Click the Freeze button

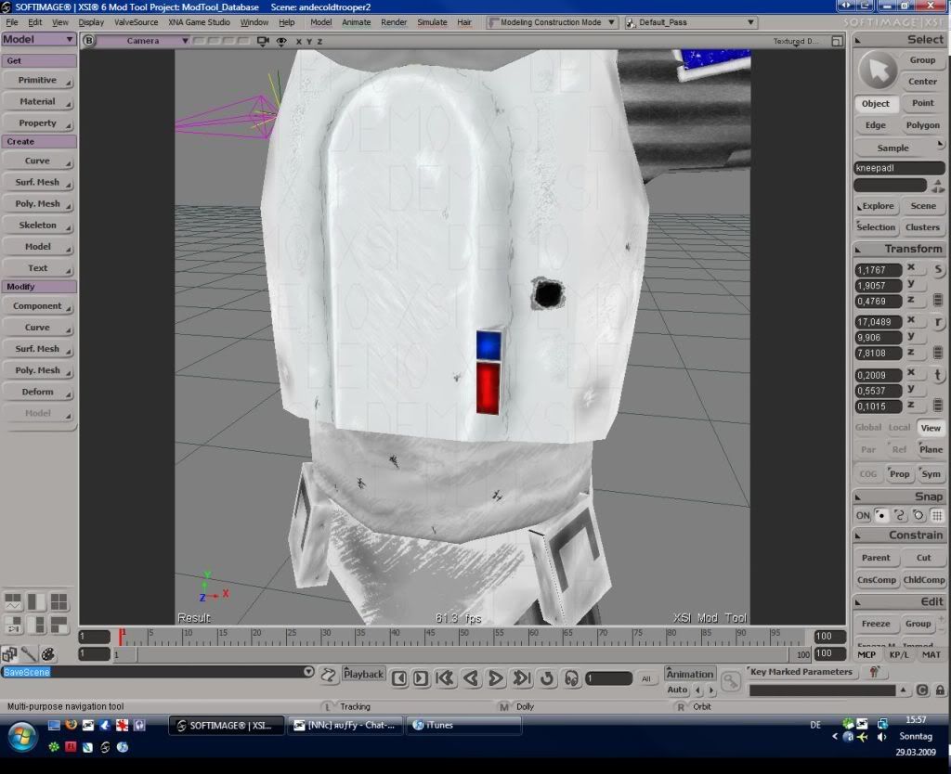coord(876,624)
